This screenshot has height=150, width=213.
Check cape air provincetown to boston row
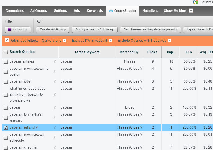6,72
